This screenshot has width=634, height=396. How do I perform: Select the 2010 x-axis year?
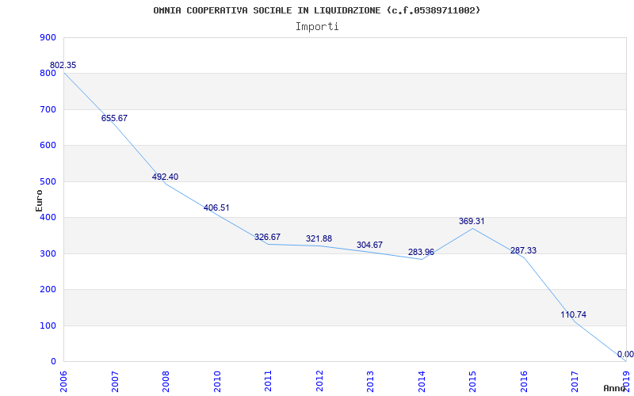(x=217, y=381)
